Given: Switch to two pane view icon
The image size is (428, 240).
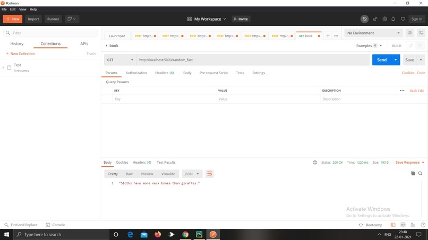Looking at the screenshot, I should (x=403, y=225).
